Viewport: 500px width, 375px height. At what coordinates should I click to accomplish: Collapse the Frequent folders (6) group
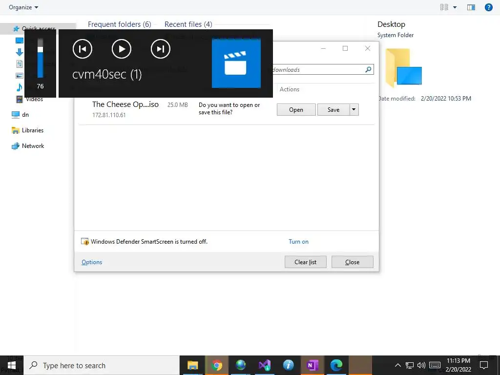(x=120, y=24)
